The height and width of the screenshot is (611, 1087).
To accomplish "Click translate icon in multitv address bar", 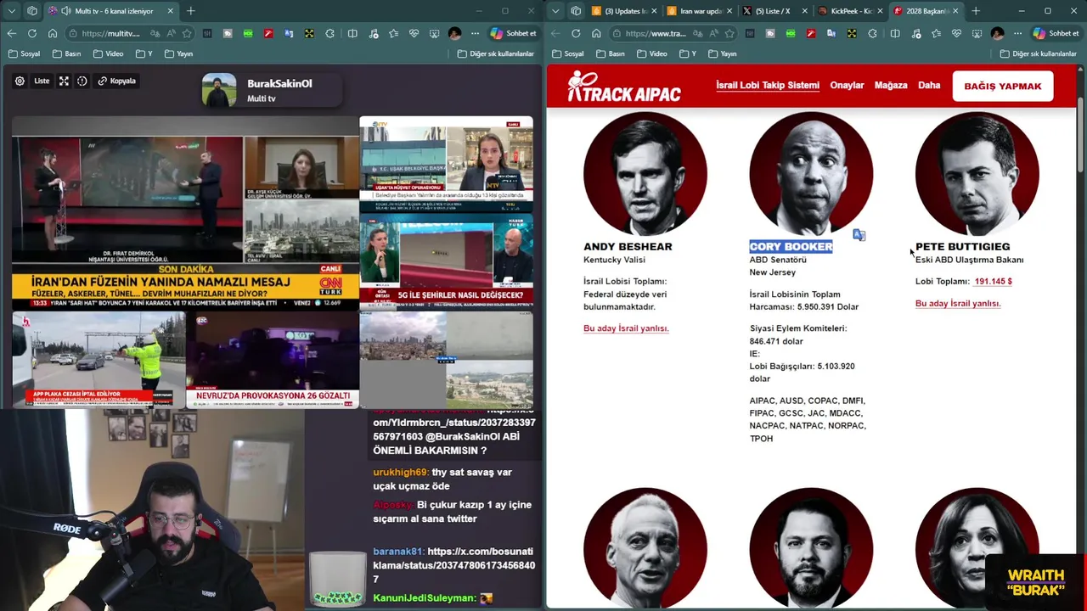I will point(155,33).
